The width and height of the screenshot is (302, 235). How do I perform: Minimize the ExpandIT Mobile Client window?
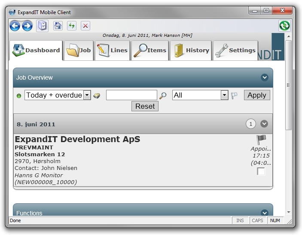point(255,10)
